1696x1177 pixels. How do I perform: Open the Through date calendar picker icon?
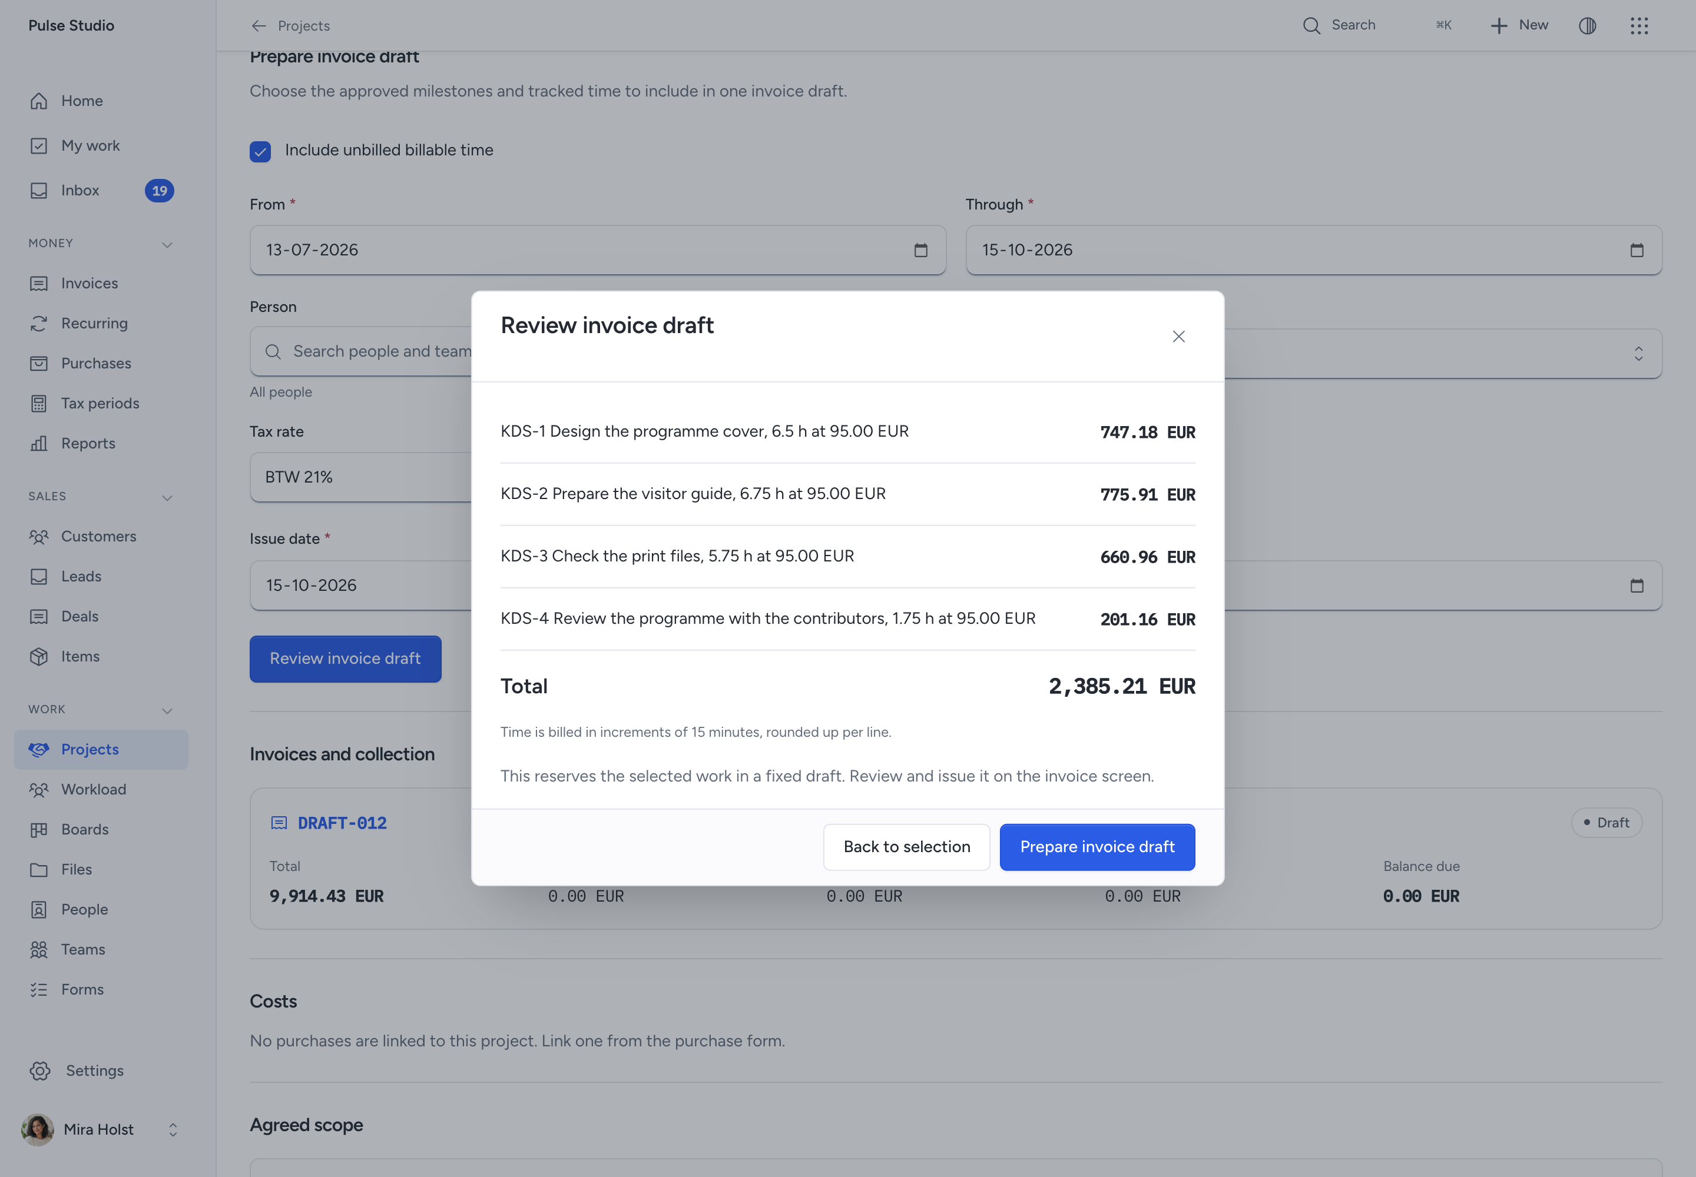pos(1636,250)
